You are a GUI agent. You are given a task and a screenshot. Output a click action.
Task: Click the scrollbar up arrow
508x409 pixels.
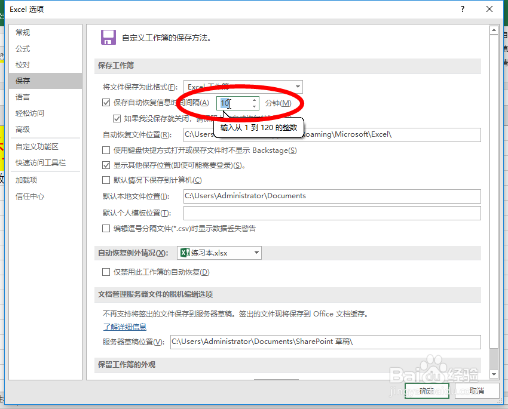(x=494, y=30)
